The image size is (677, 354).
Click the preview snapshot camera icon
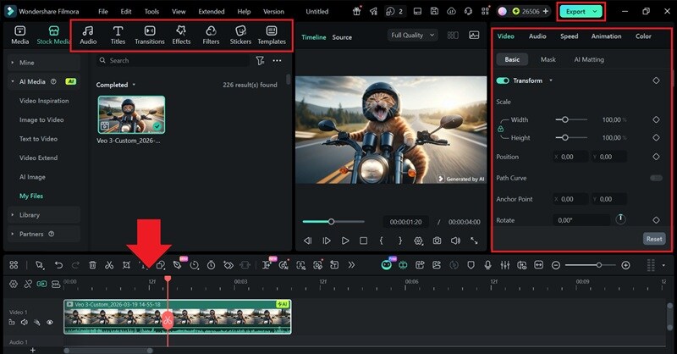437,241
